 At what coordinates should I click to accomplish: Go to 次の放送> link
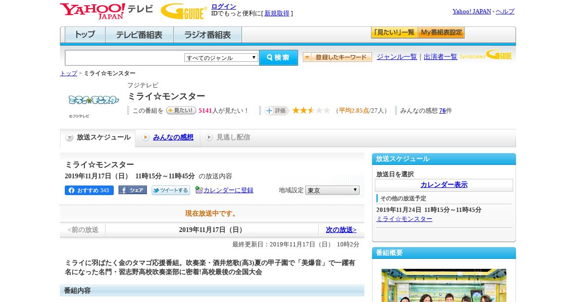(341, 230)
